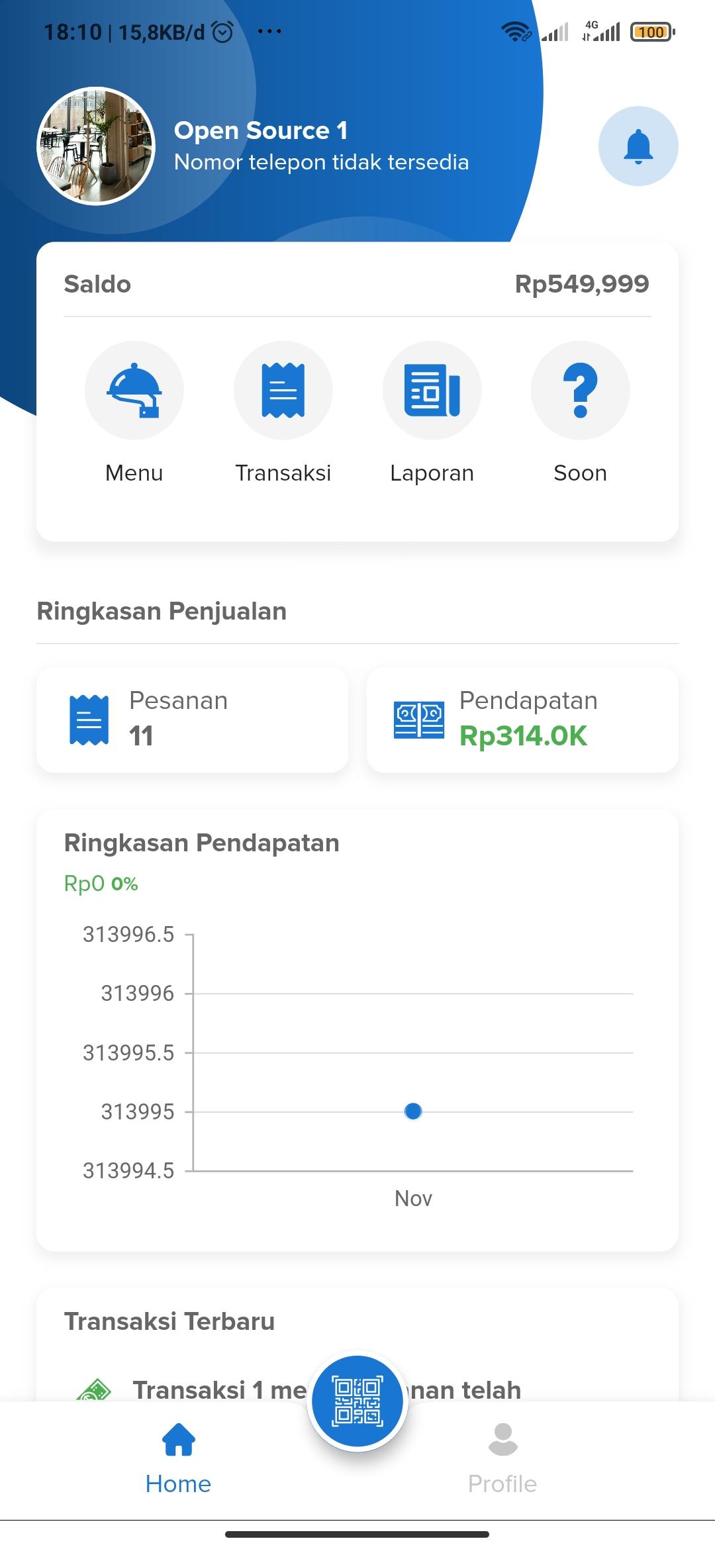Tap the Home house icon
This screenshot has width=715, height=1549.
[x=179, y=1440]
